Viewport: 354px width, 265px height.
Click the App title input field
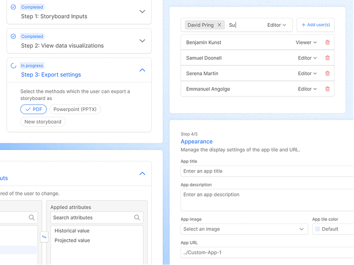click(267, 171)
